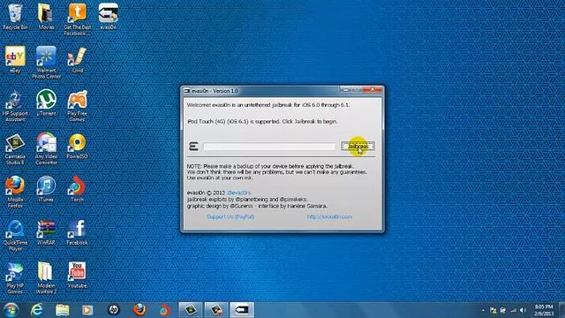Viewport: 565px width, 318px height.
Task: Click the clock showing 8:05 PM
Action: [544, 310]
